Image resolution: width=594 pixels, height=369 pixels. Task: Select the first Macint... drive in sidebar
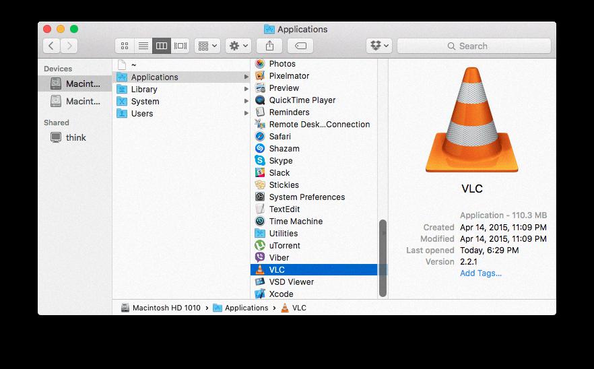(x=75, y=83)
